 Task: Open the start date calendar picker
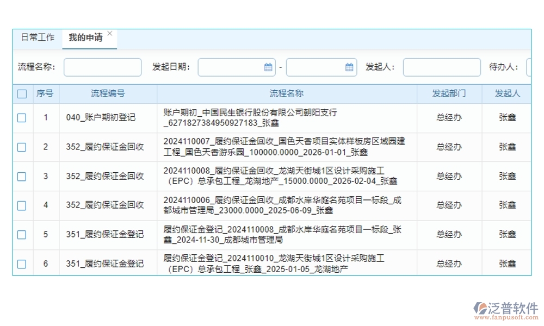click(268, 67)
